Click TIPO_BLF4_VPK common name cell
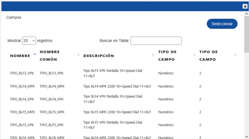Screen dimensions: 249x139 click(x=52, y=99)
